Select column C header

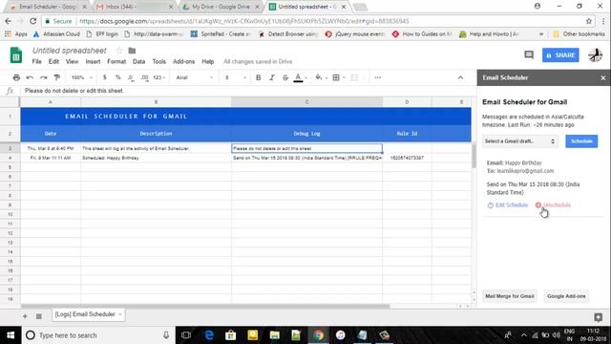(307, 102)
